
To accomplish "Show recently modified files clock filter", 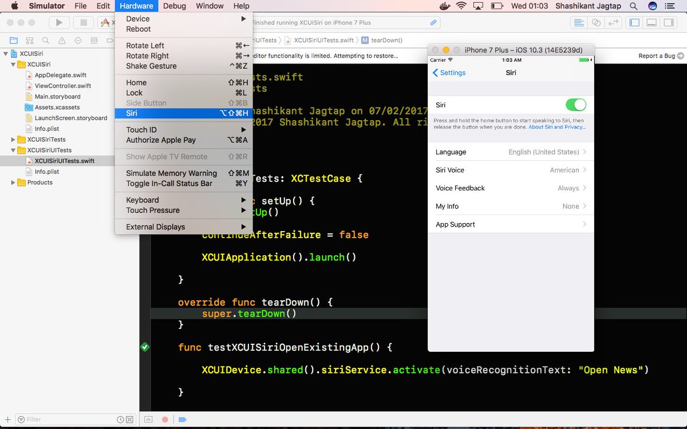I will pos(121,419).
